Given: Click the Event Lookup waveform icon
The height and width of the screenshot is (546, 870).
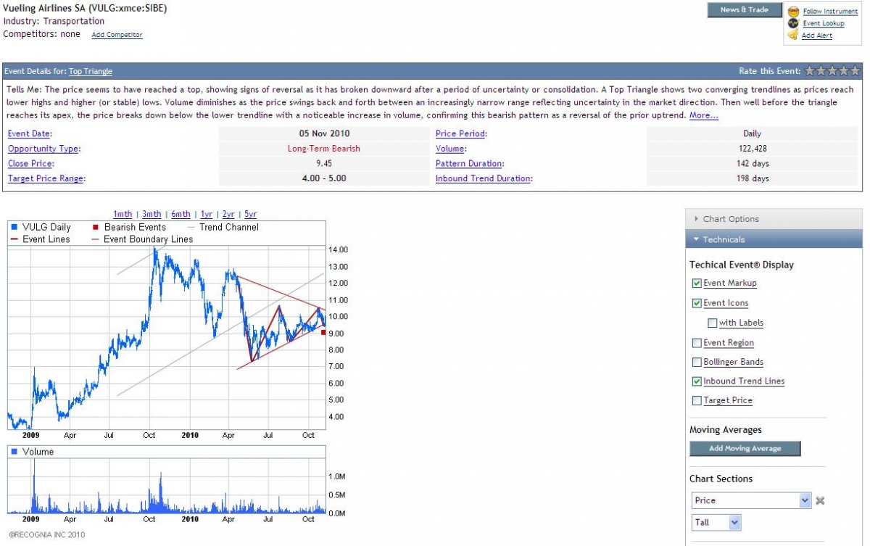Looking at the screenshot, I should click(x=793, y=23).
